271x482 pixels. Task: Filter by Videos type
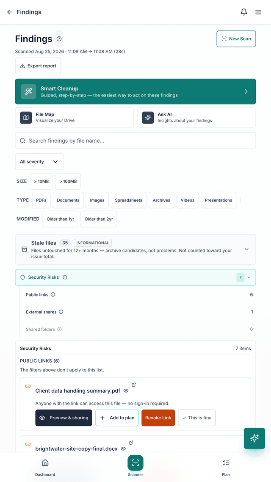click(x=188, y=200)
